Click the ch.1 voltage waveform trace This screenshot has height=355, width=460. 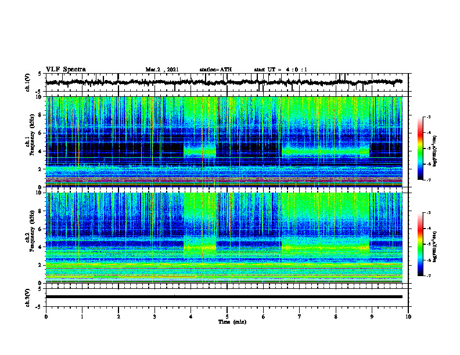224,82
